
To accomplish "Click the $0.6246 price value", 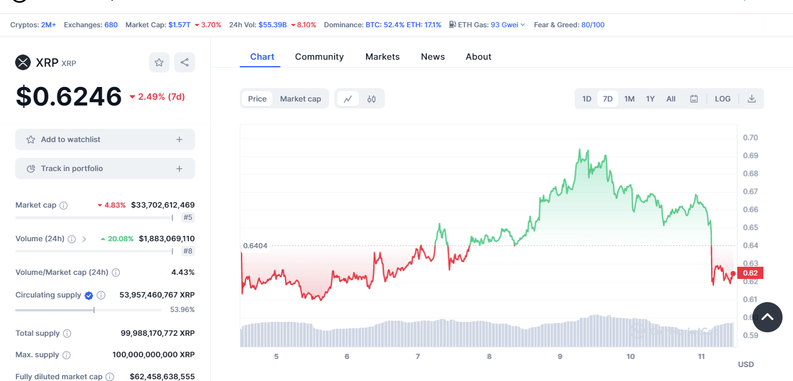I will [x=69, y=96].
